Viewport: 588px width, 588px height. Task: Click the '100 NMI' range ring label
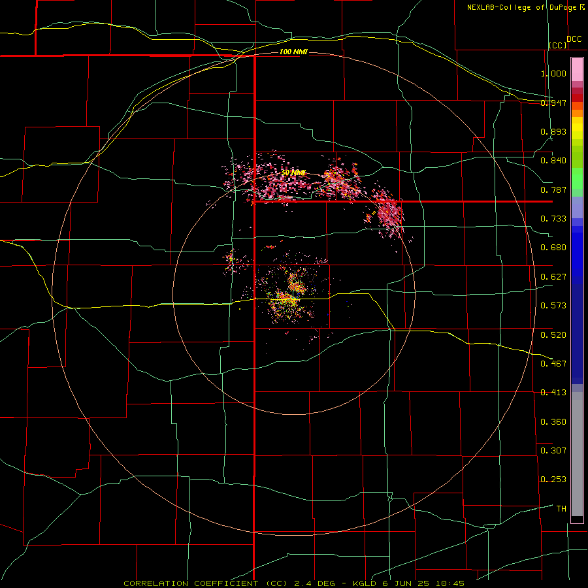[293, 52]
